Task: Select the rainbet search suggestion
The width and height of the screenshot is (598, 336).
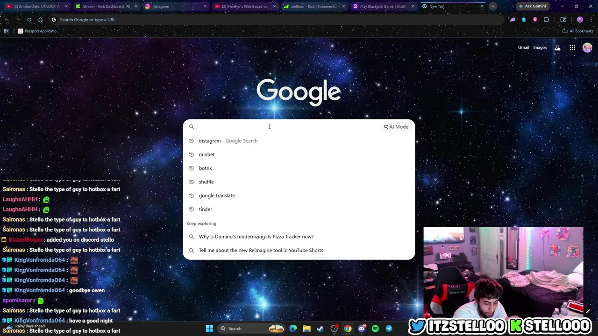Action: point(299,154)
